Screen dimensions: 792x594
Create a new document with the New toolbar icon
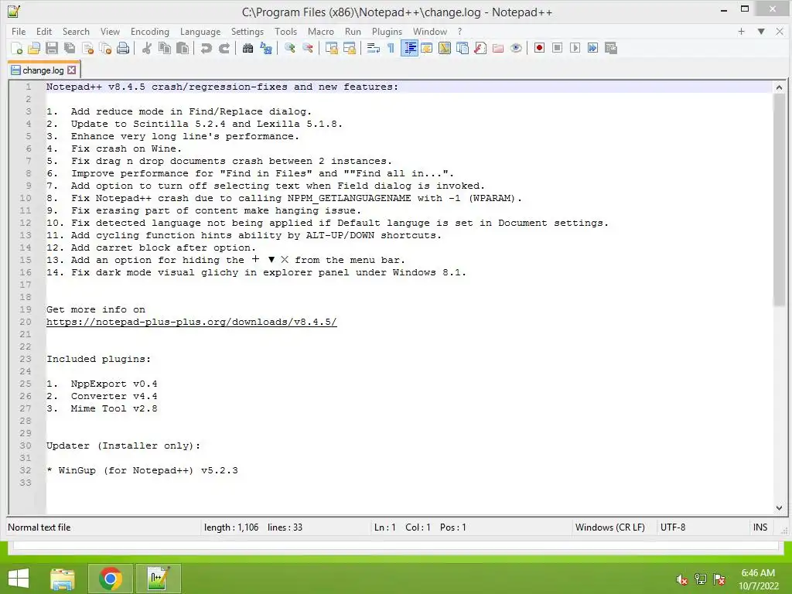16,48
